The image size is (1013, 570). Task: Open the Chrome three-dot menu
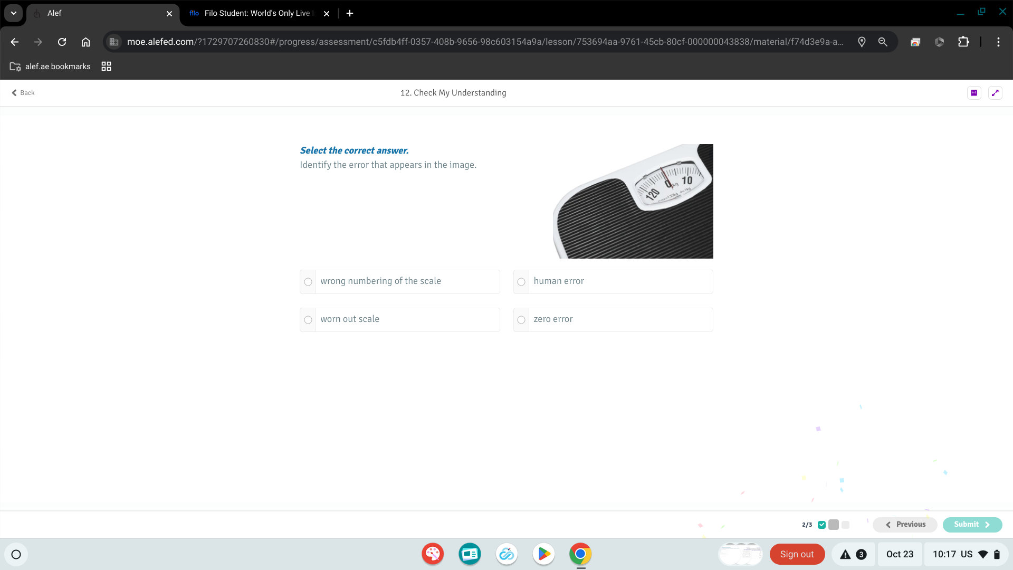[998, 42]
